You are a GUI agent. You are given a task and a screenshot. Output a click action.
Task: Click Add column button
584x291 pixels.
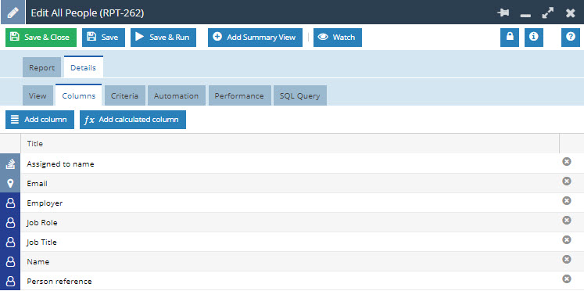tap(40, 120)
